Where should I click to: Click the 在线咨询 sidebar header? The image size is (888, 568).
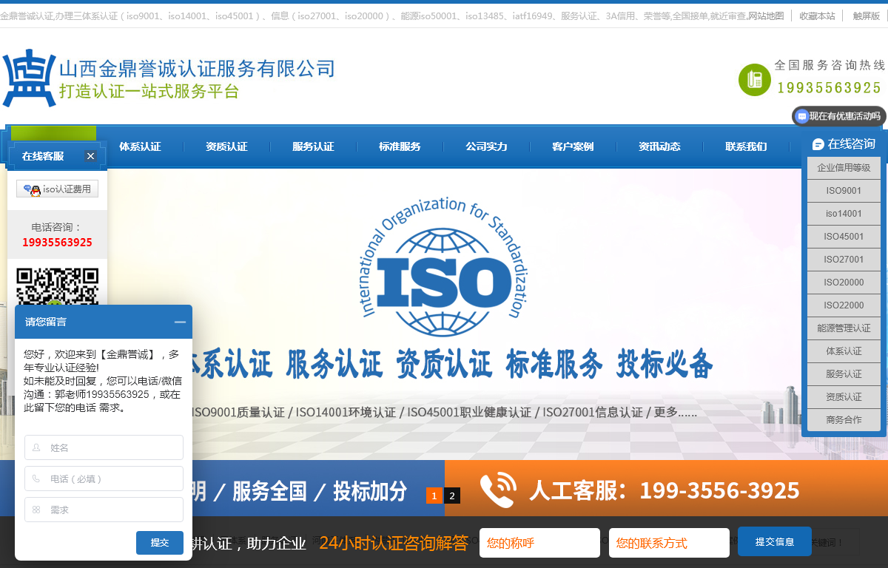(844, 144)
